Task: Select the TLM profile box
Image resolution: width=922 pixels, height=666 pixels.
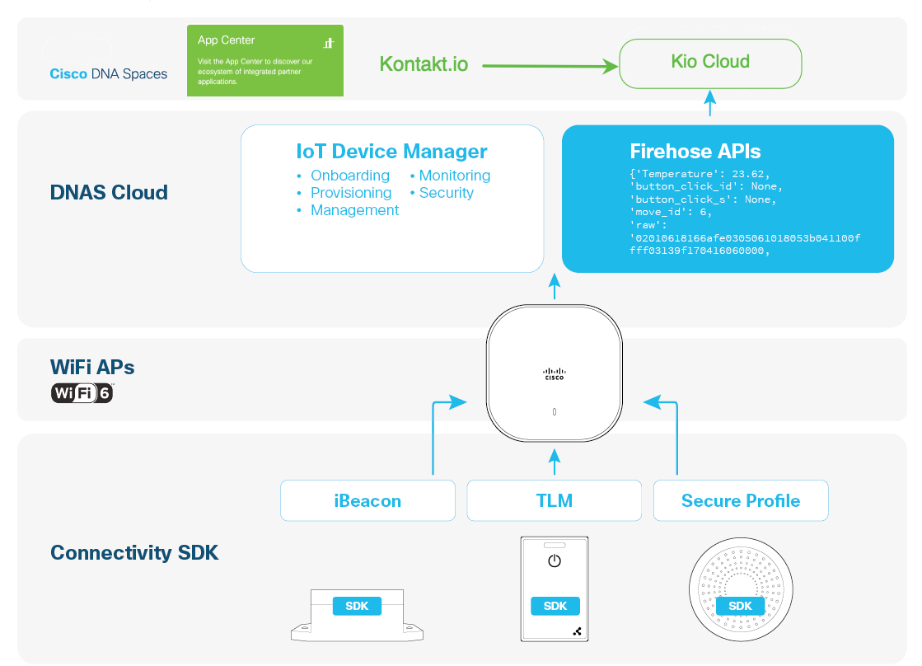Action: pos(554,500)
